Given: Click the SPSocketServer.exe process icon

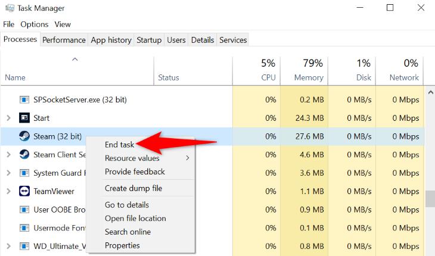Looking at the screenshot, I should 24,99.
